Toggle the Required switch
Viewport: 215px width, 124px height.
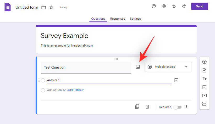pos(177,107)
